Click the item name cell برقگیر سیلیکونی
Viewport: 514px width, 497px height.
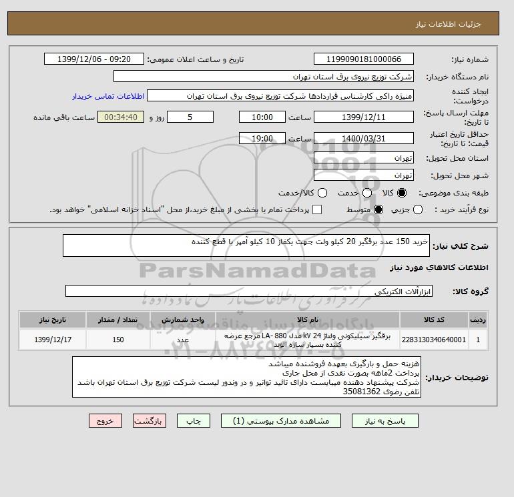308,340
